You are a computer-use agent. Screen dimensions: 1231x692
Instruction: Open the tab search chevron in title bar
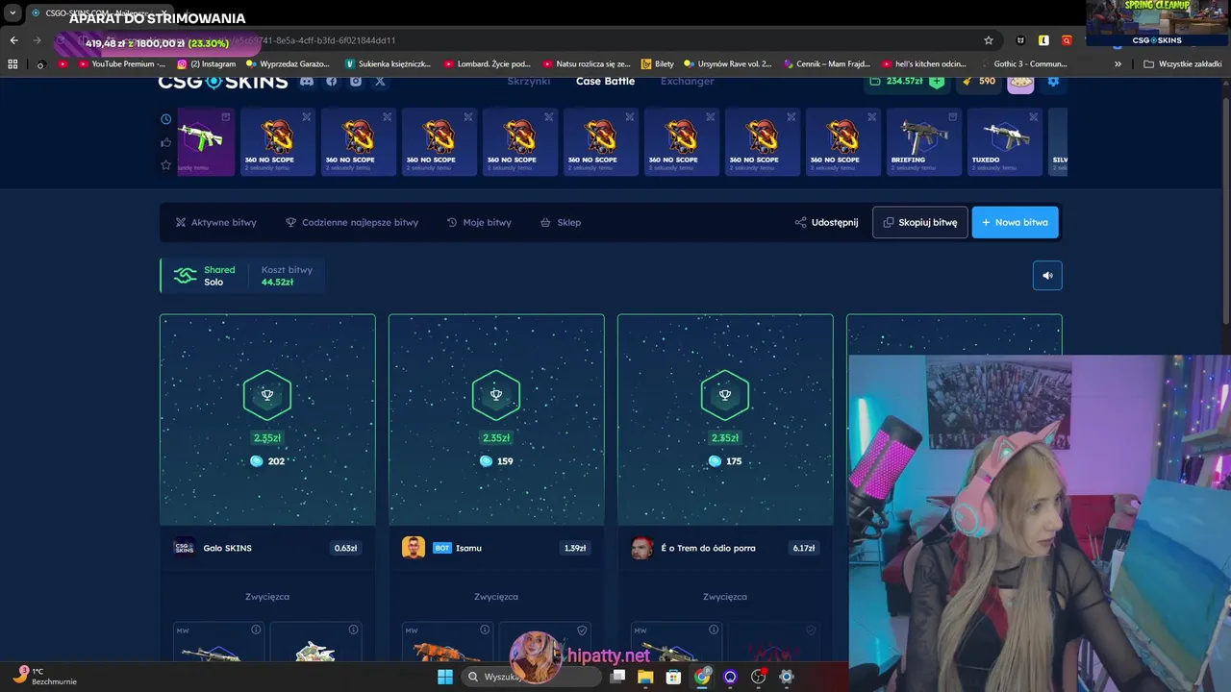tap(13, 13)
